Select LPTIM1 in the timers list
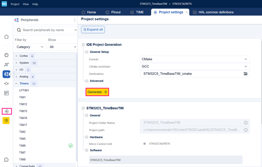262x167 pixels. tap(24, 90)
